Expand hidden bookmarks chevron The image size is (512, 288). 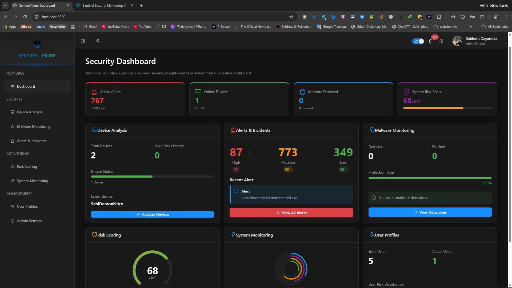471,27
